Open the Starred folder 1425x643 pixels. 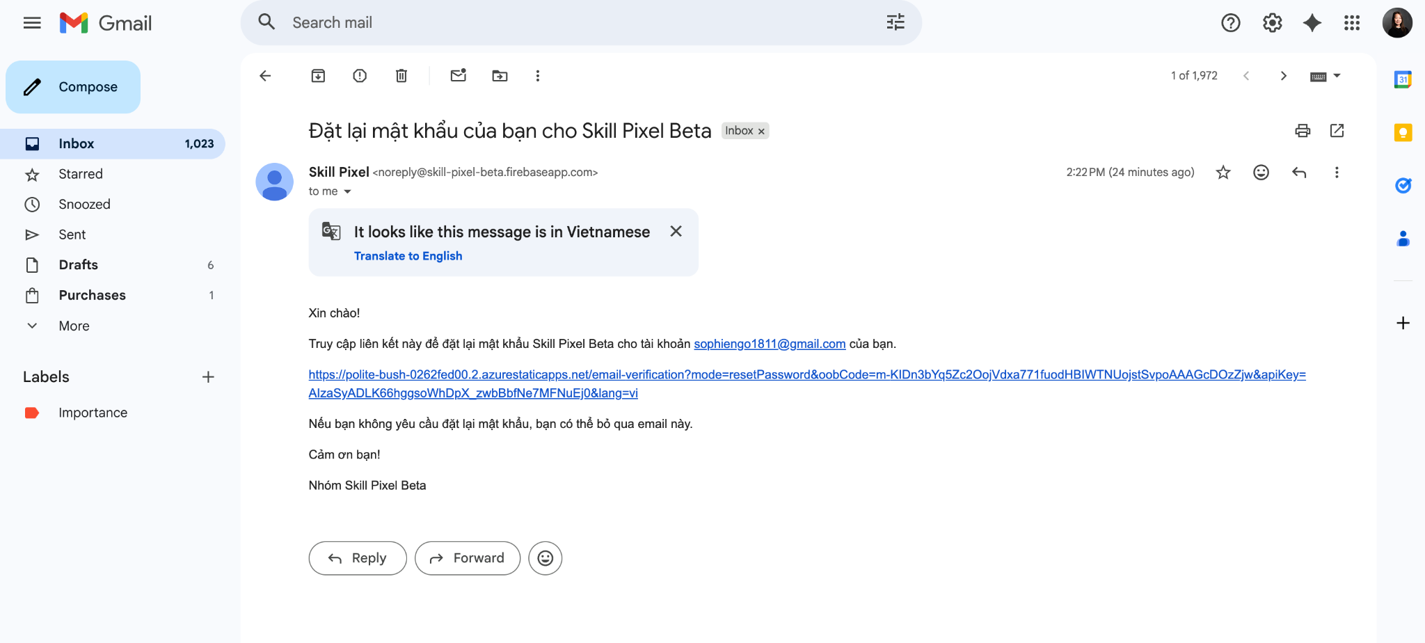click(113, 174)
